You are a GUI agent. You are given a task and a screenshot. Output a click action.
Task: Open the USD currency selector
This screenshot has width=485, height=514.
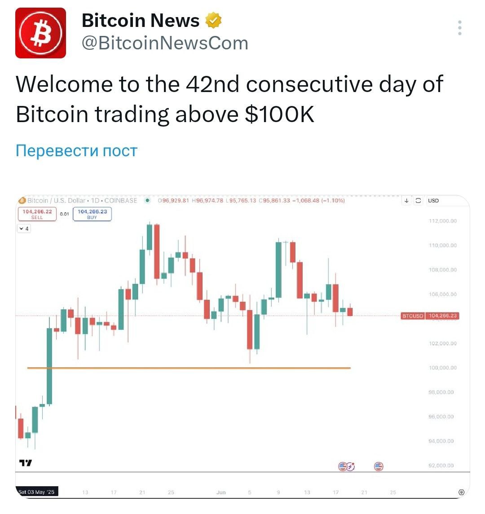(433, 201)
